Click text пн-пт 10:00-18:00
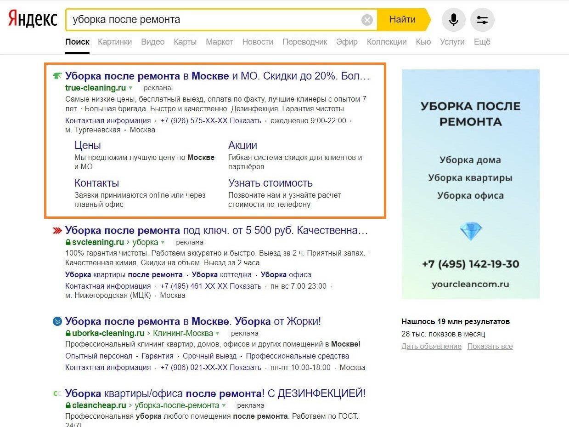Screen dimensions: 569x427 [300, 368]
